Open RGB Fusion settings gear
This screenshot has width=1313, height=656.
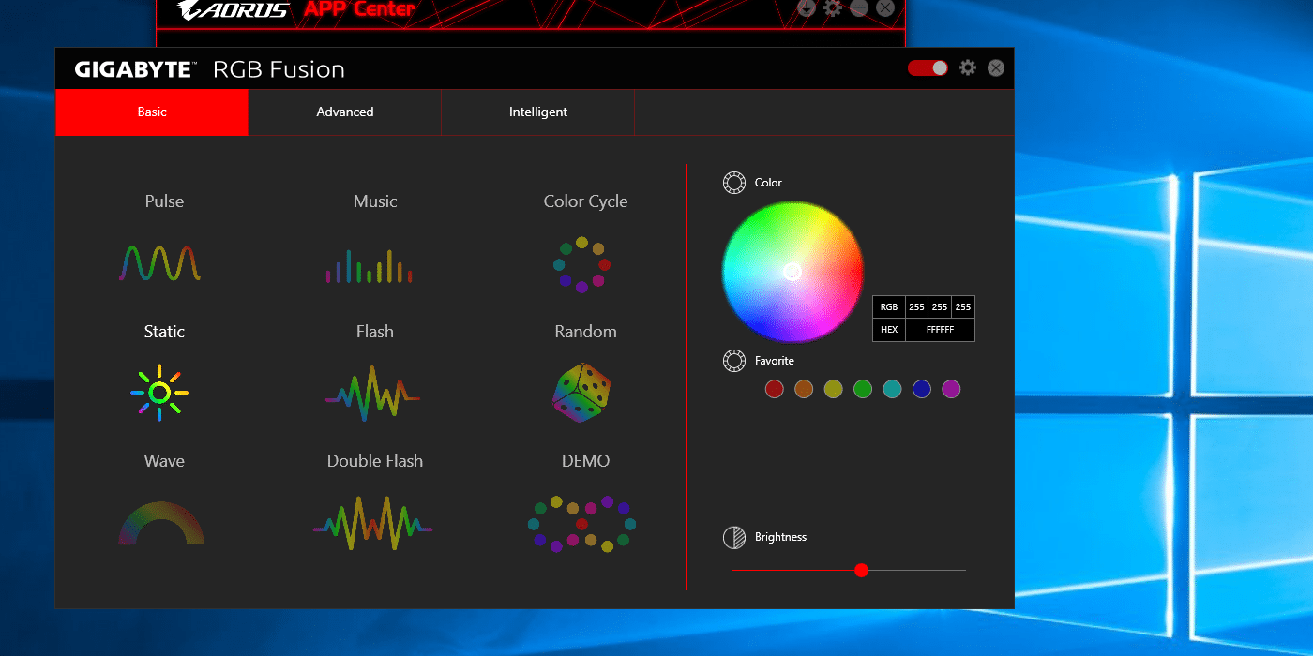[x=968, y=67]
